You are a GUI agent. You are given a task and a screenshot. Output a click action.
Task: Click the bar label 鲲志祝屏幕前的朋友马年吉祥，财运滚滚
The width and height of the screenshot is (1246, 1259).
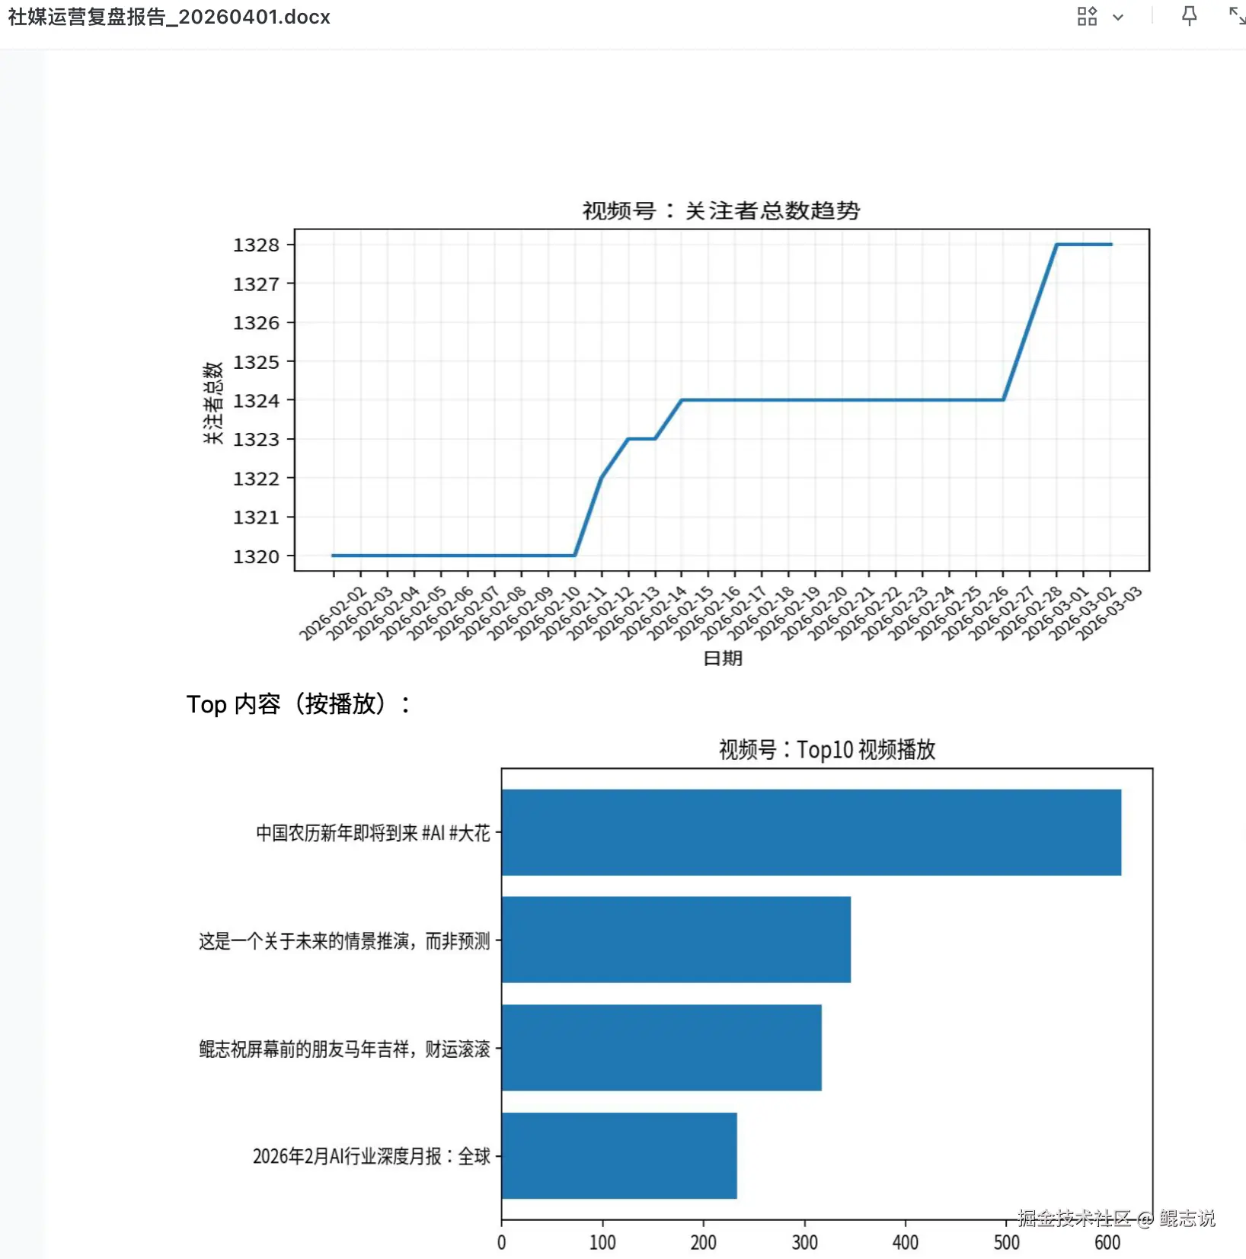tap(344, 1049)
